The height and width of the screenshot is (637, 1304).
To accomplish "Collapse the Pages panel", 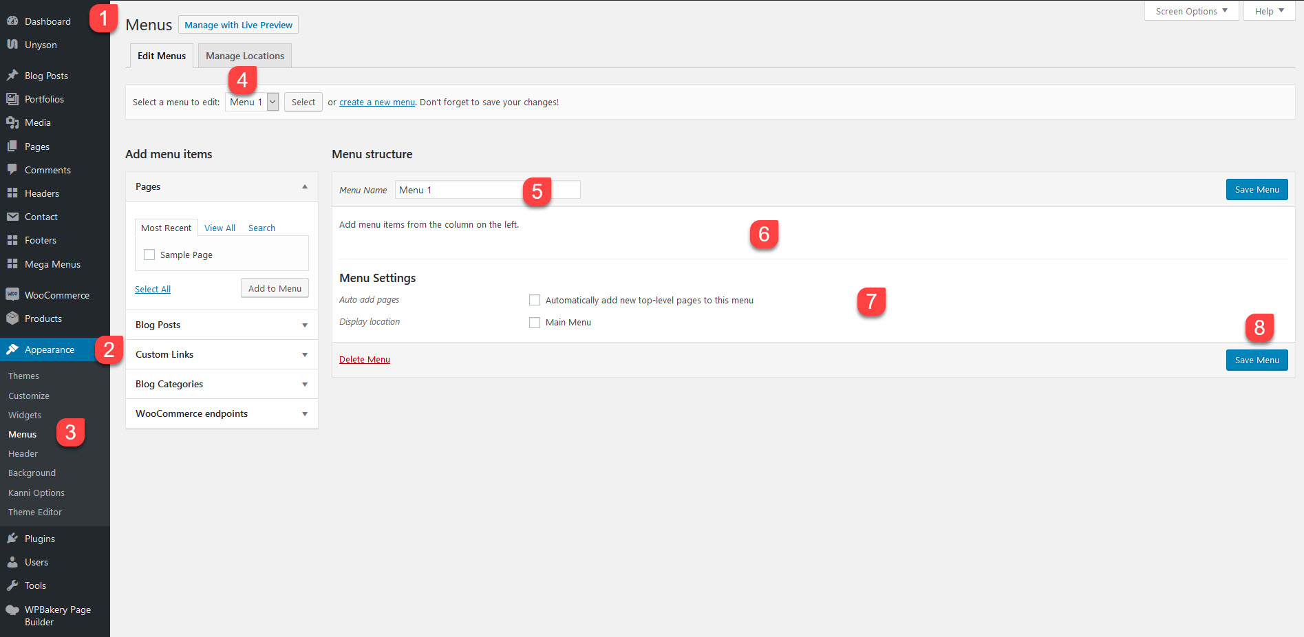I will pos(305,186).
